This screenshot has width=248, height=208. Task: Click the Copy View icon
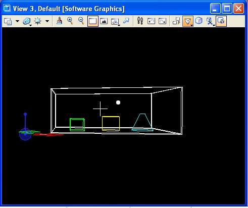(x=176, y=21)
